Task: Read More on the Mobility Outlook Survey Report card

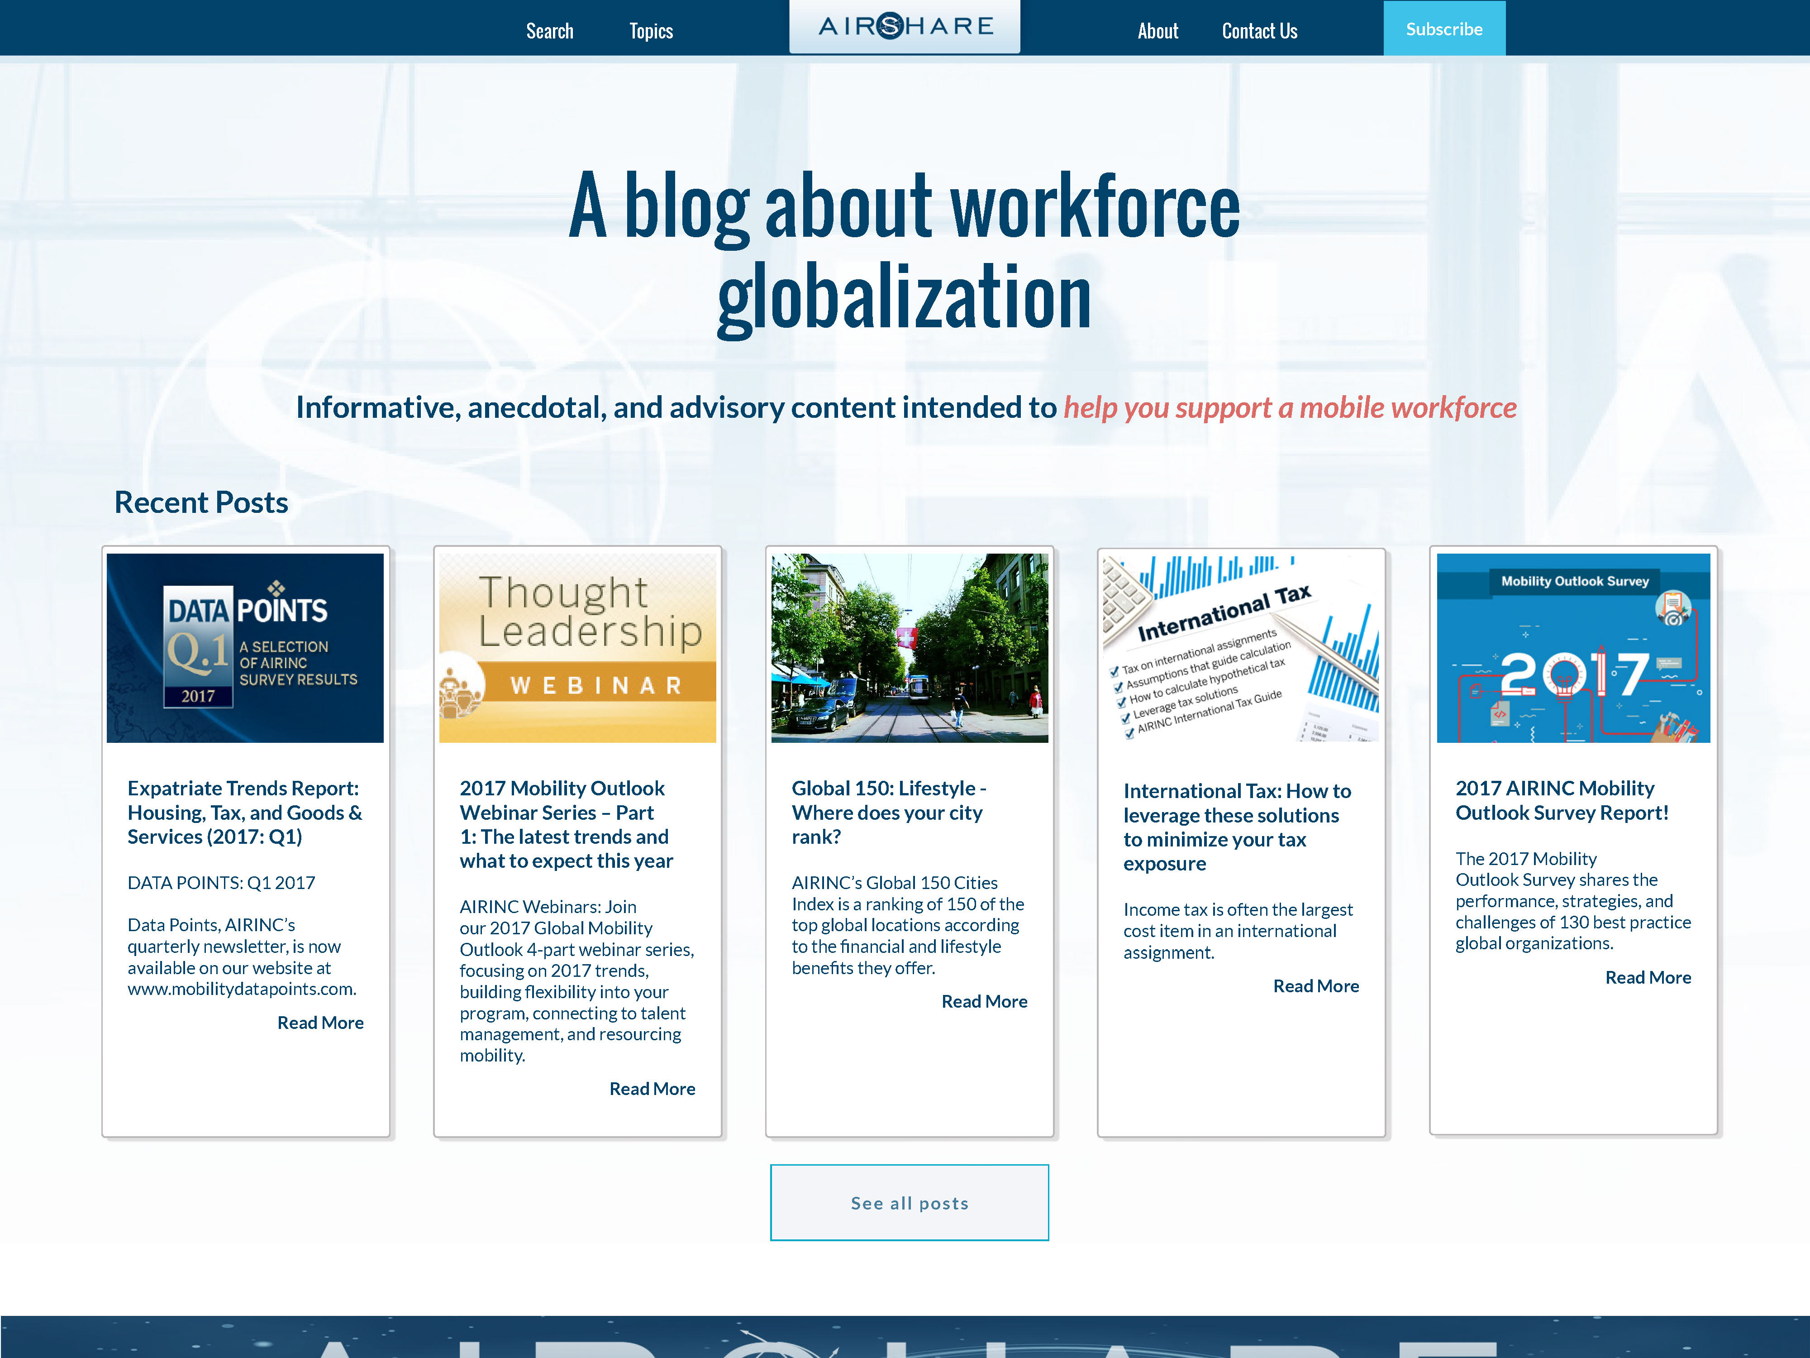Action: [x=1648, y=977]
